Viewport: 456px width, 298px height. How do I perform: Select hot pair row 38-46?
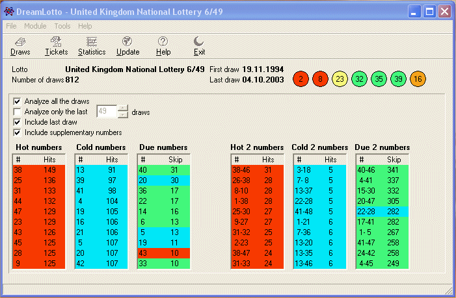(258, 170)
